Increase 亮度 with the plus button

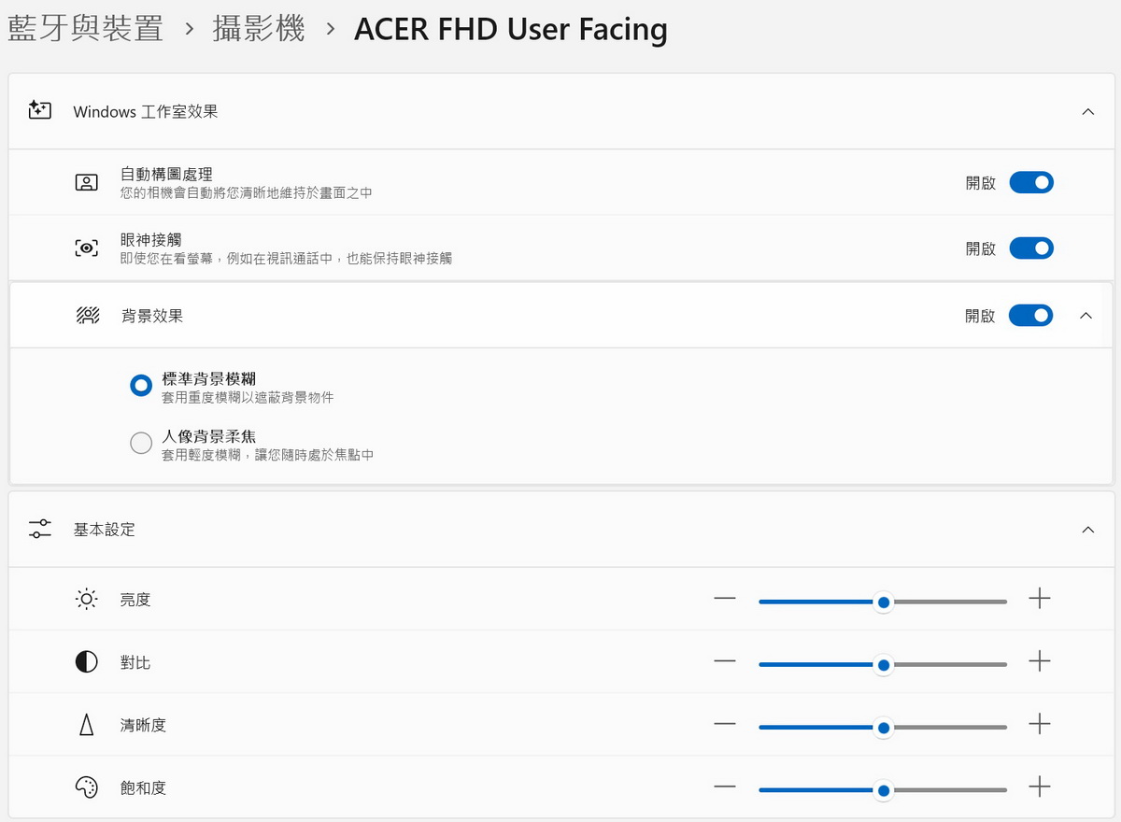click(1040, 600)
